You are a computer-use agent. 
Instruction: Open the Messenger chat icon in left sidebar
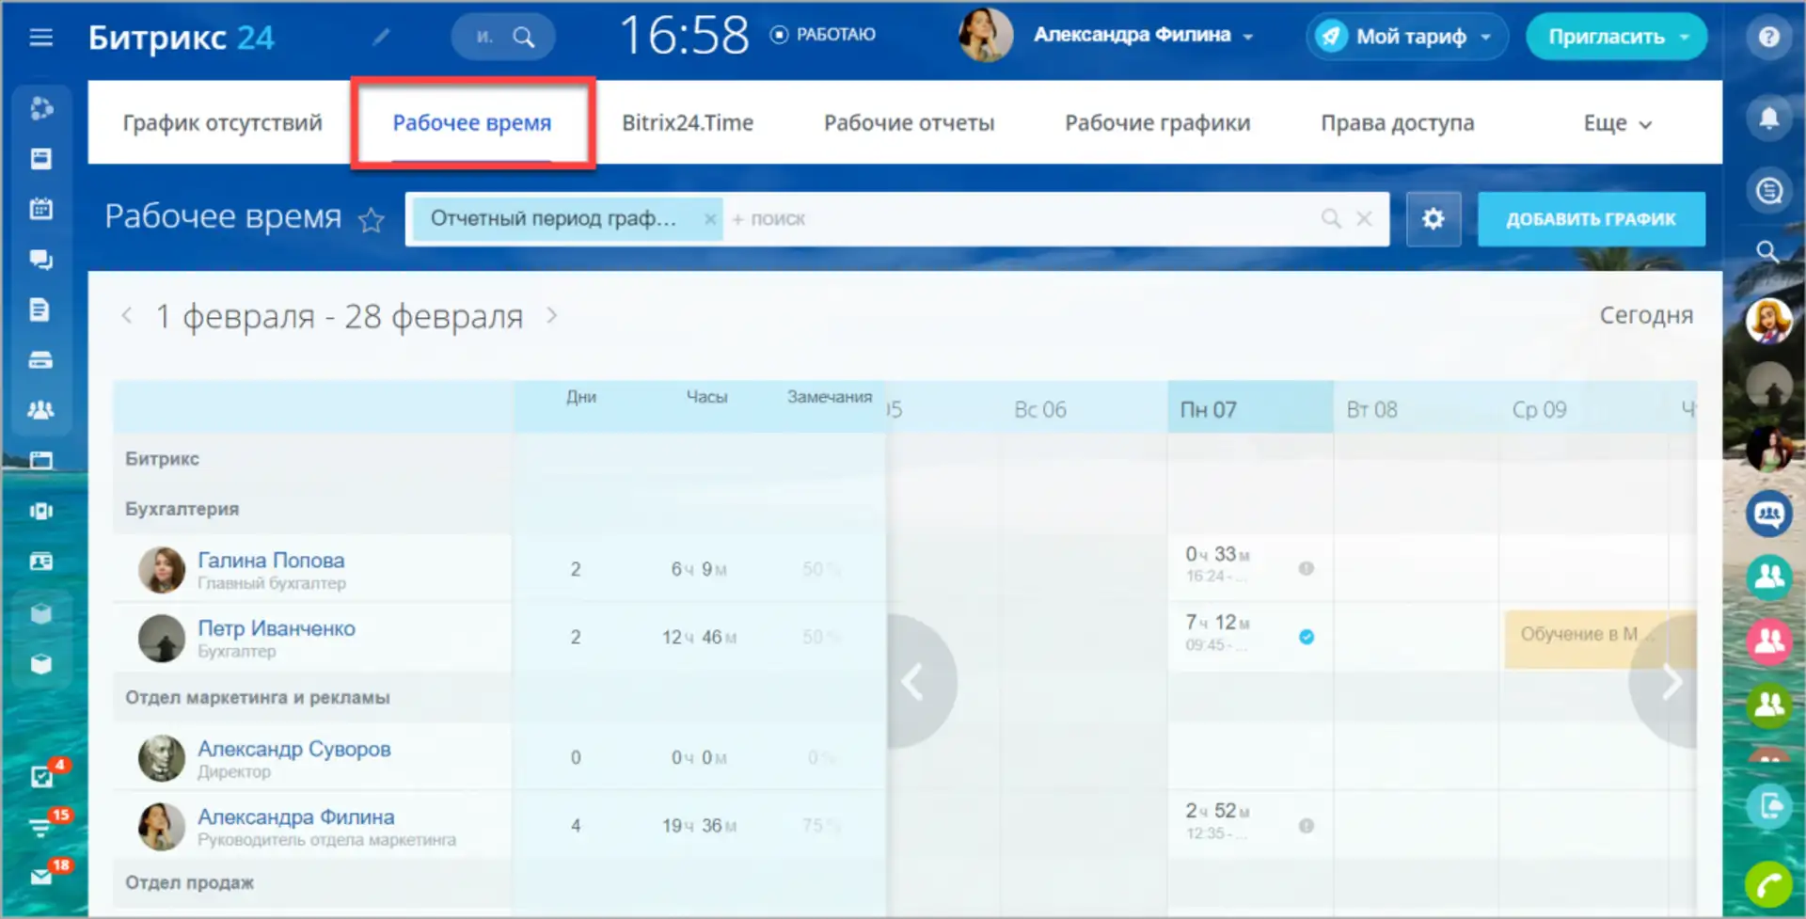pos(41,260)
